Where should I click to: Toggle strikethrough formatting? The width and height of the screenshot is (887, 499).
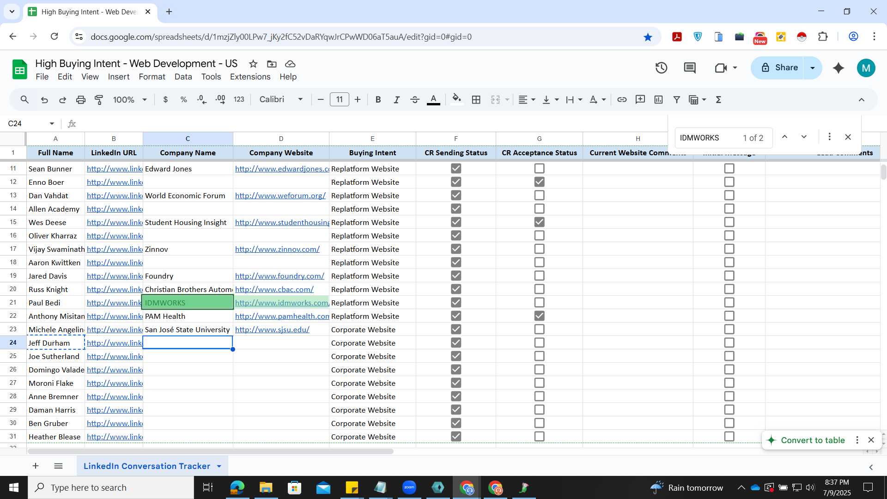click(414, 100)
